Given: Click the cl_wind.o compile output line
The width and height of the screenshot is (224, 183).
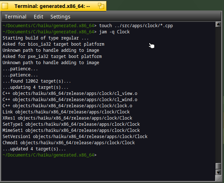Looking at the screenshot, I should coord(70,100).
